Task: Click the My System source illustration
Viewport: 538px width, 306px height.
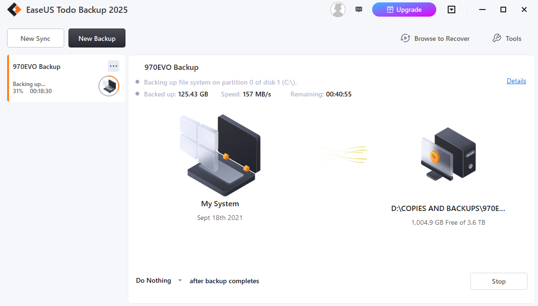Action: [x=220, y=153]
